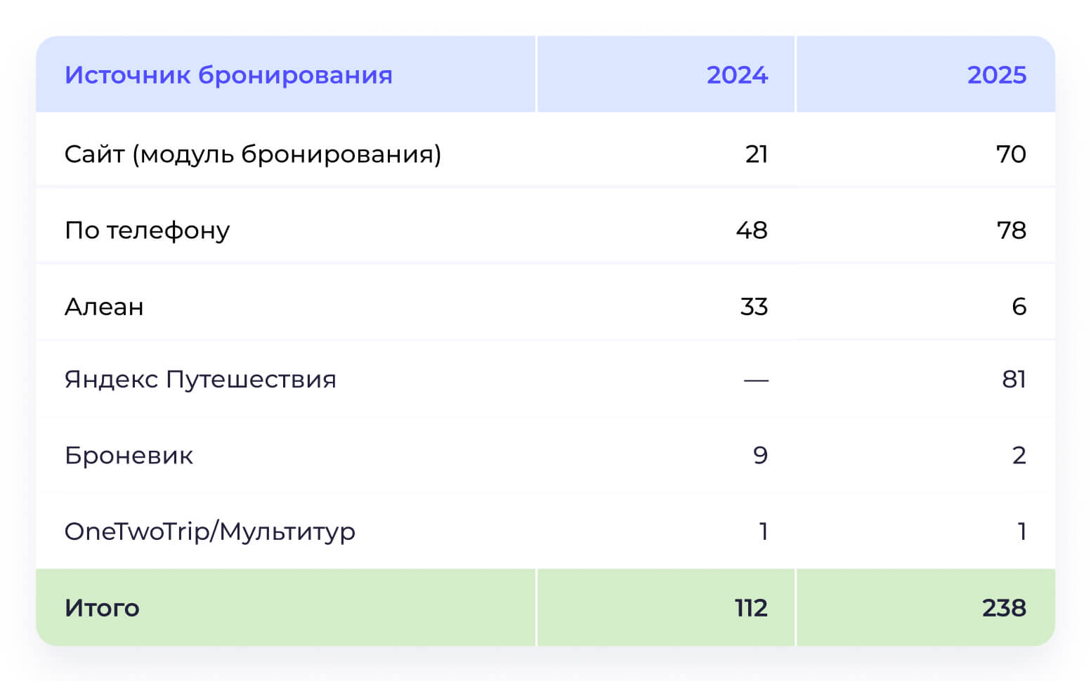This screenshot has width=1091, height=681.
Task: Click the total 238 in the 2025 column
Action: tap(1004, 608)
